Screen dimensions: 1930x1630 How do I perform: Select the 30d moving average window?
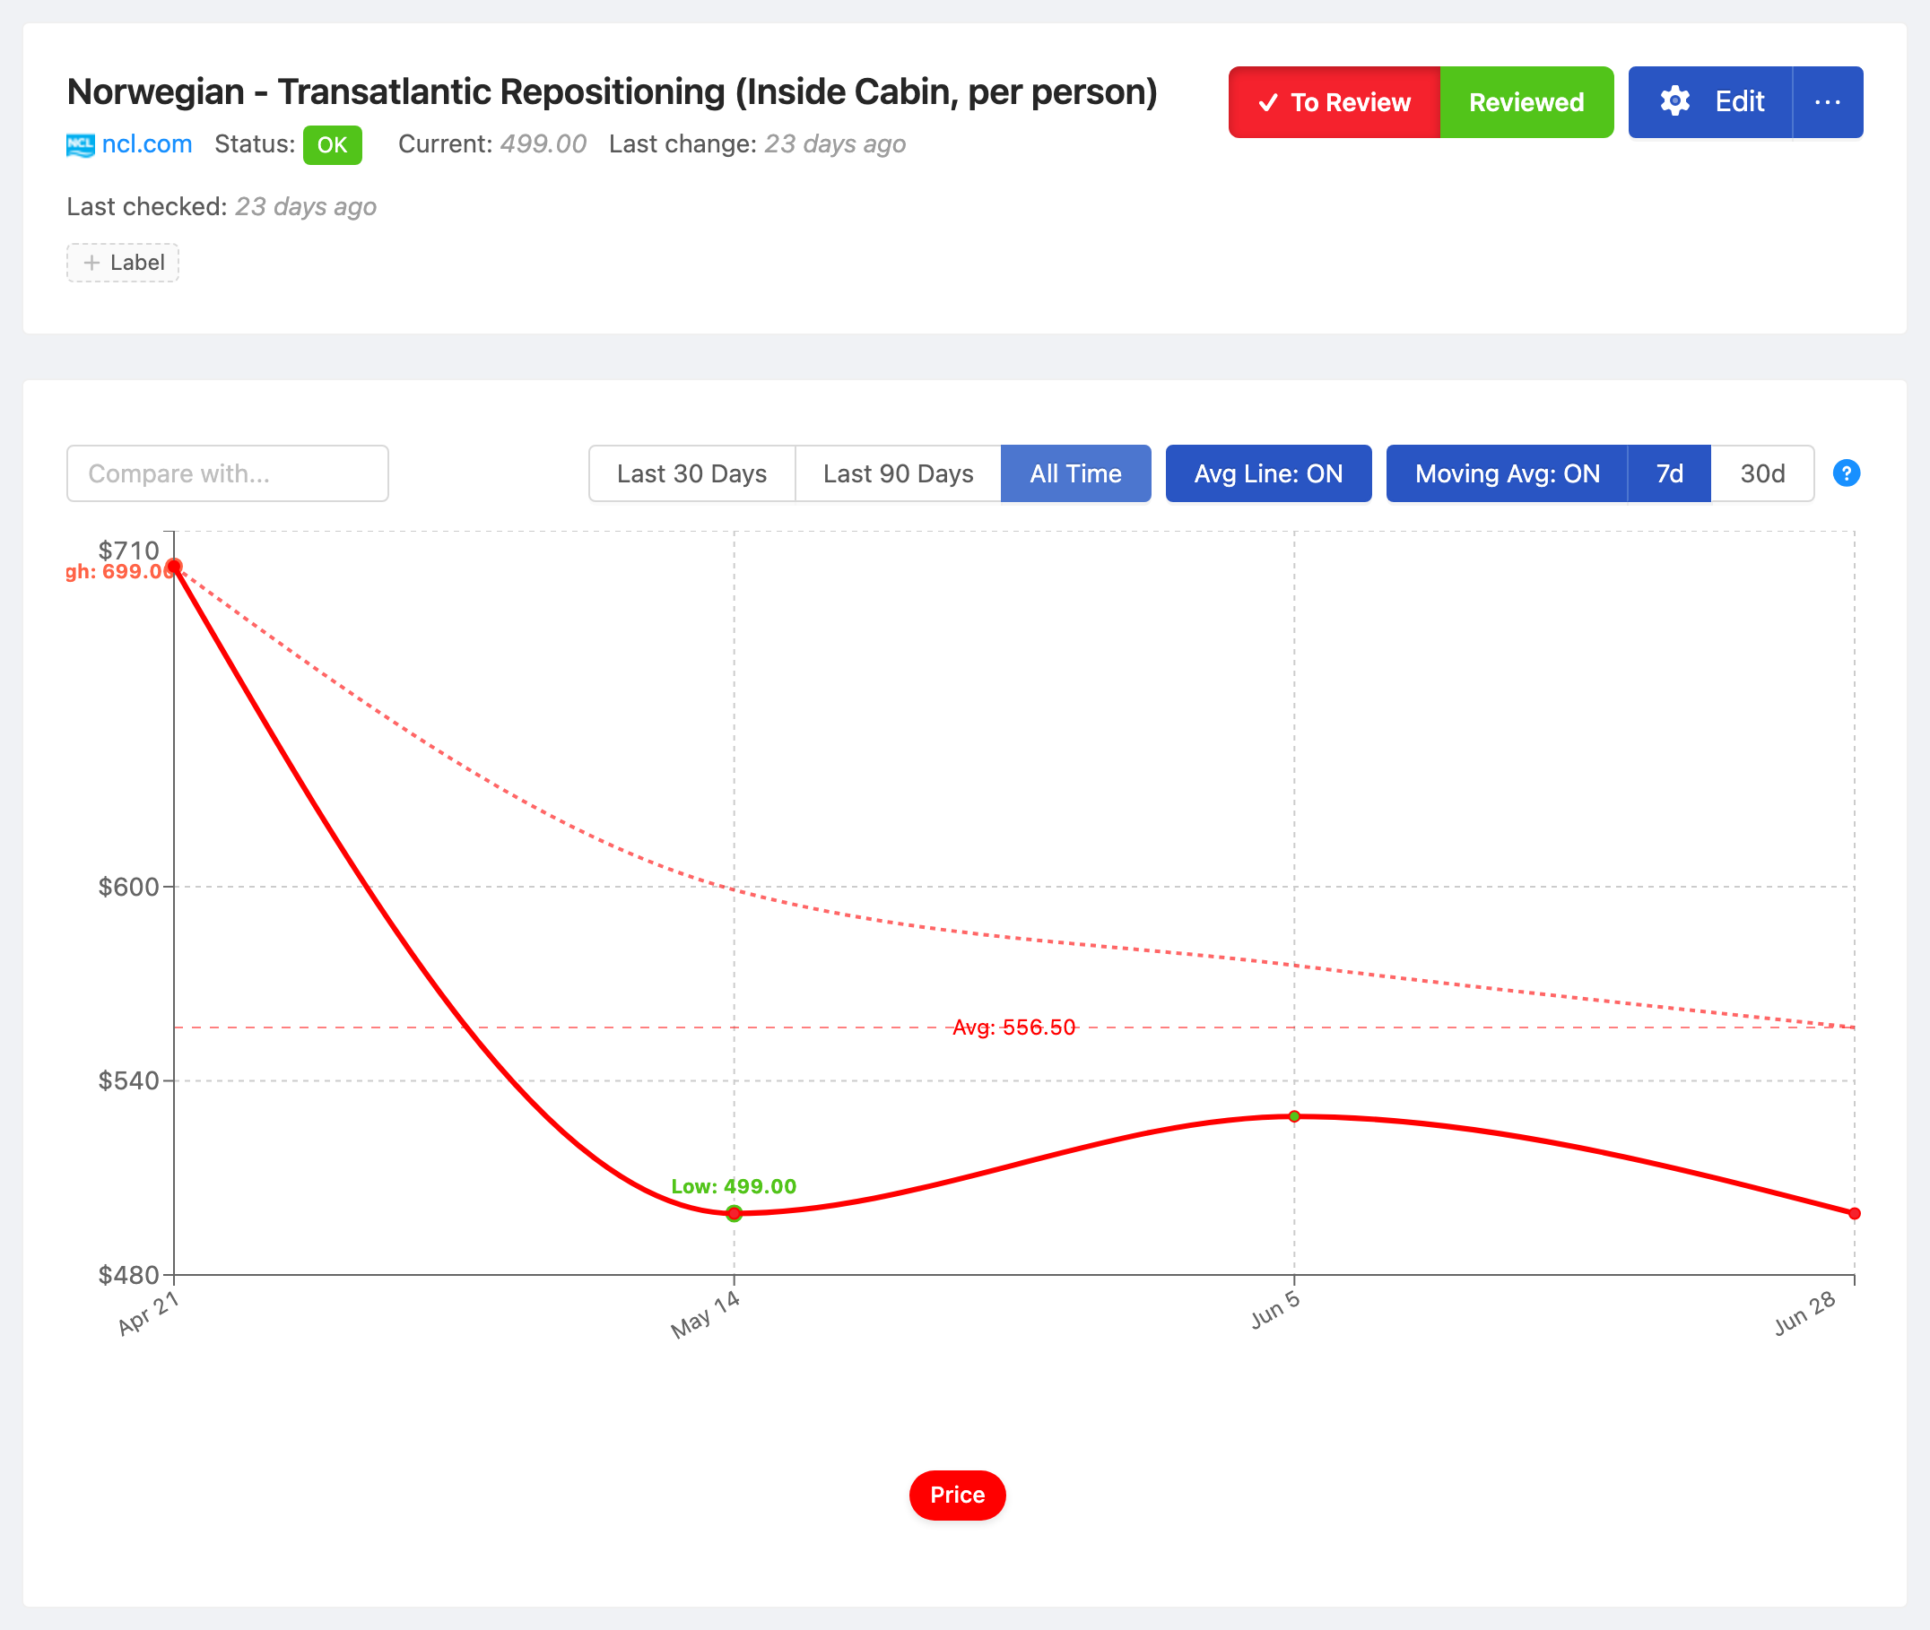[1761, 473]
